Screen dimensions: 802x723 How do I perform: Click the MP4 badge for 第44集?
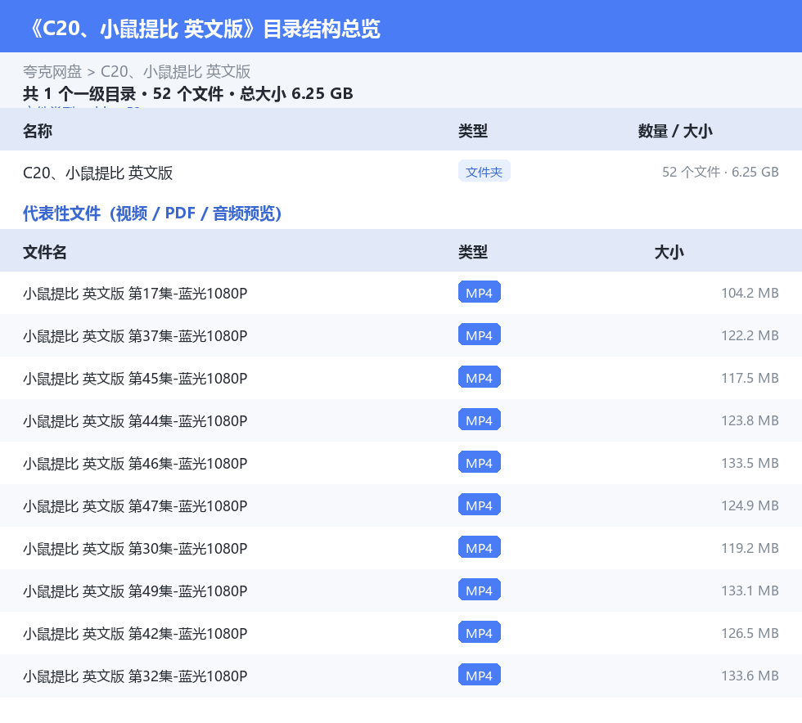tap(480, 420)
